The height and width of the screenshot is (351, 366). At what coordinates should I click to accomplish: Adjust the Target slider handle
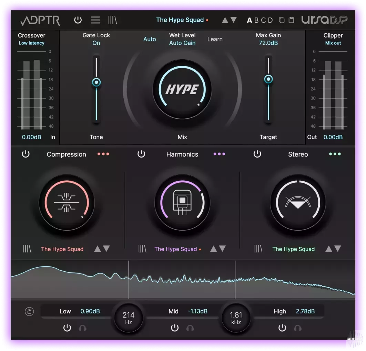(268, 79)
